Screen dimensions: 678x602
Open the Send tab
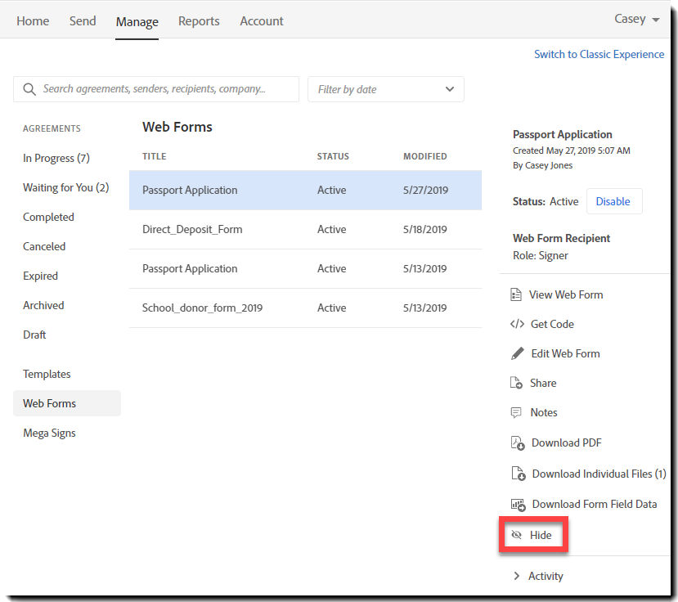(83, 20)
